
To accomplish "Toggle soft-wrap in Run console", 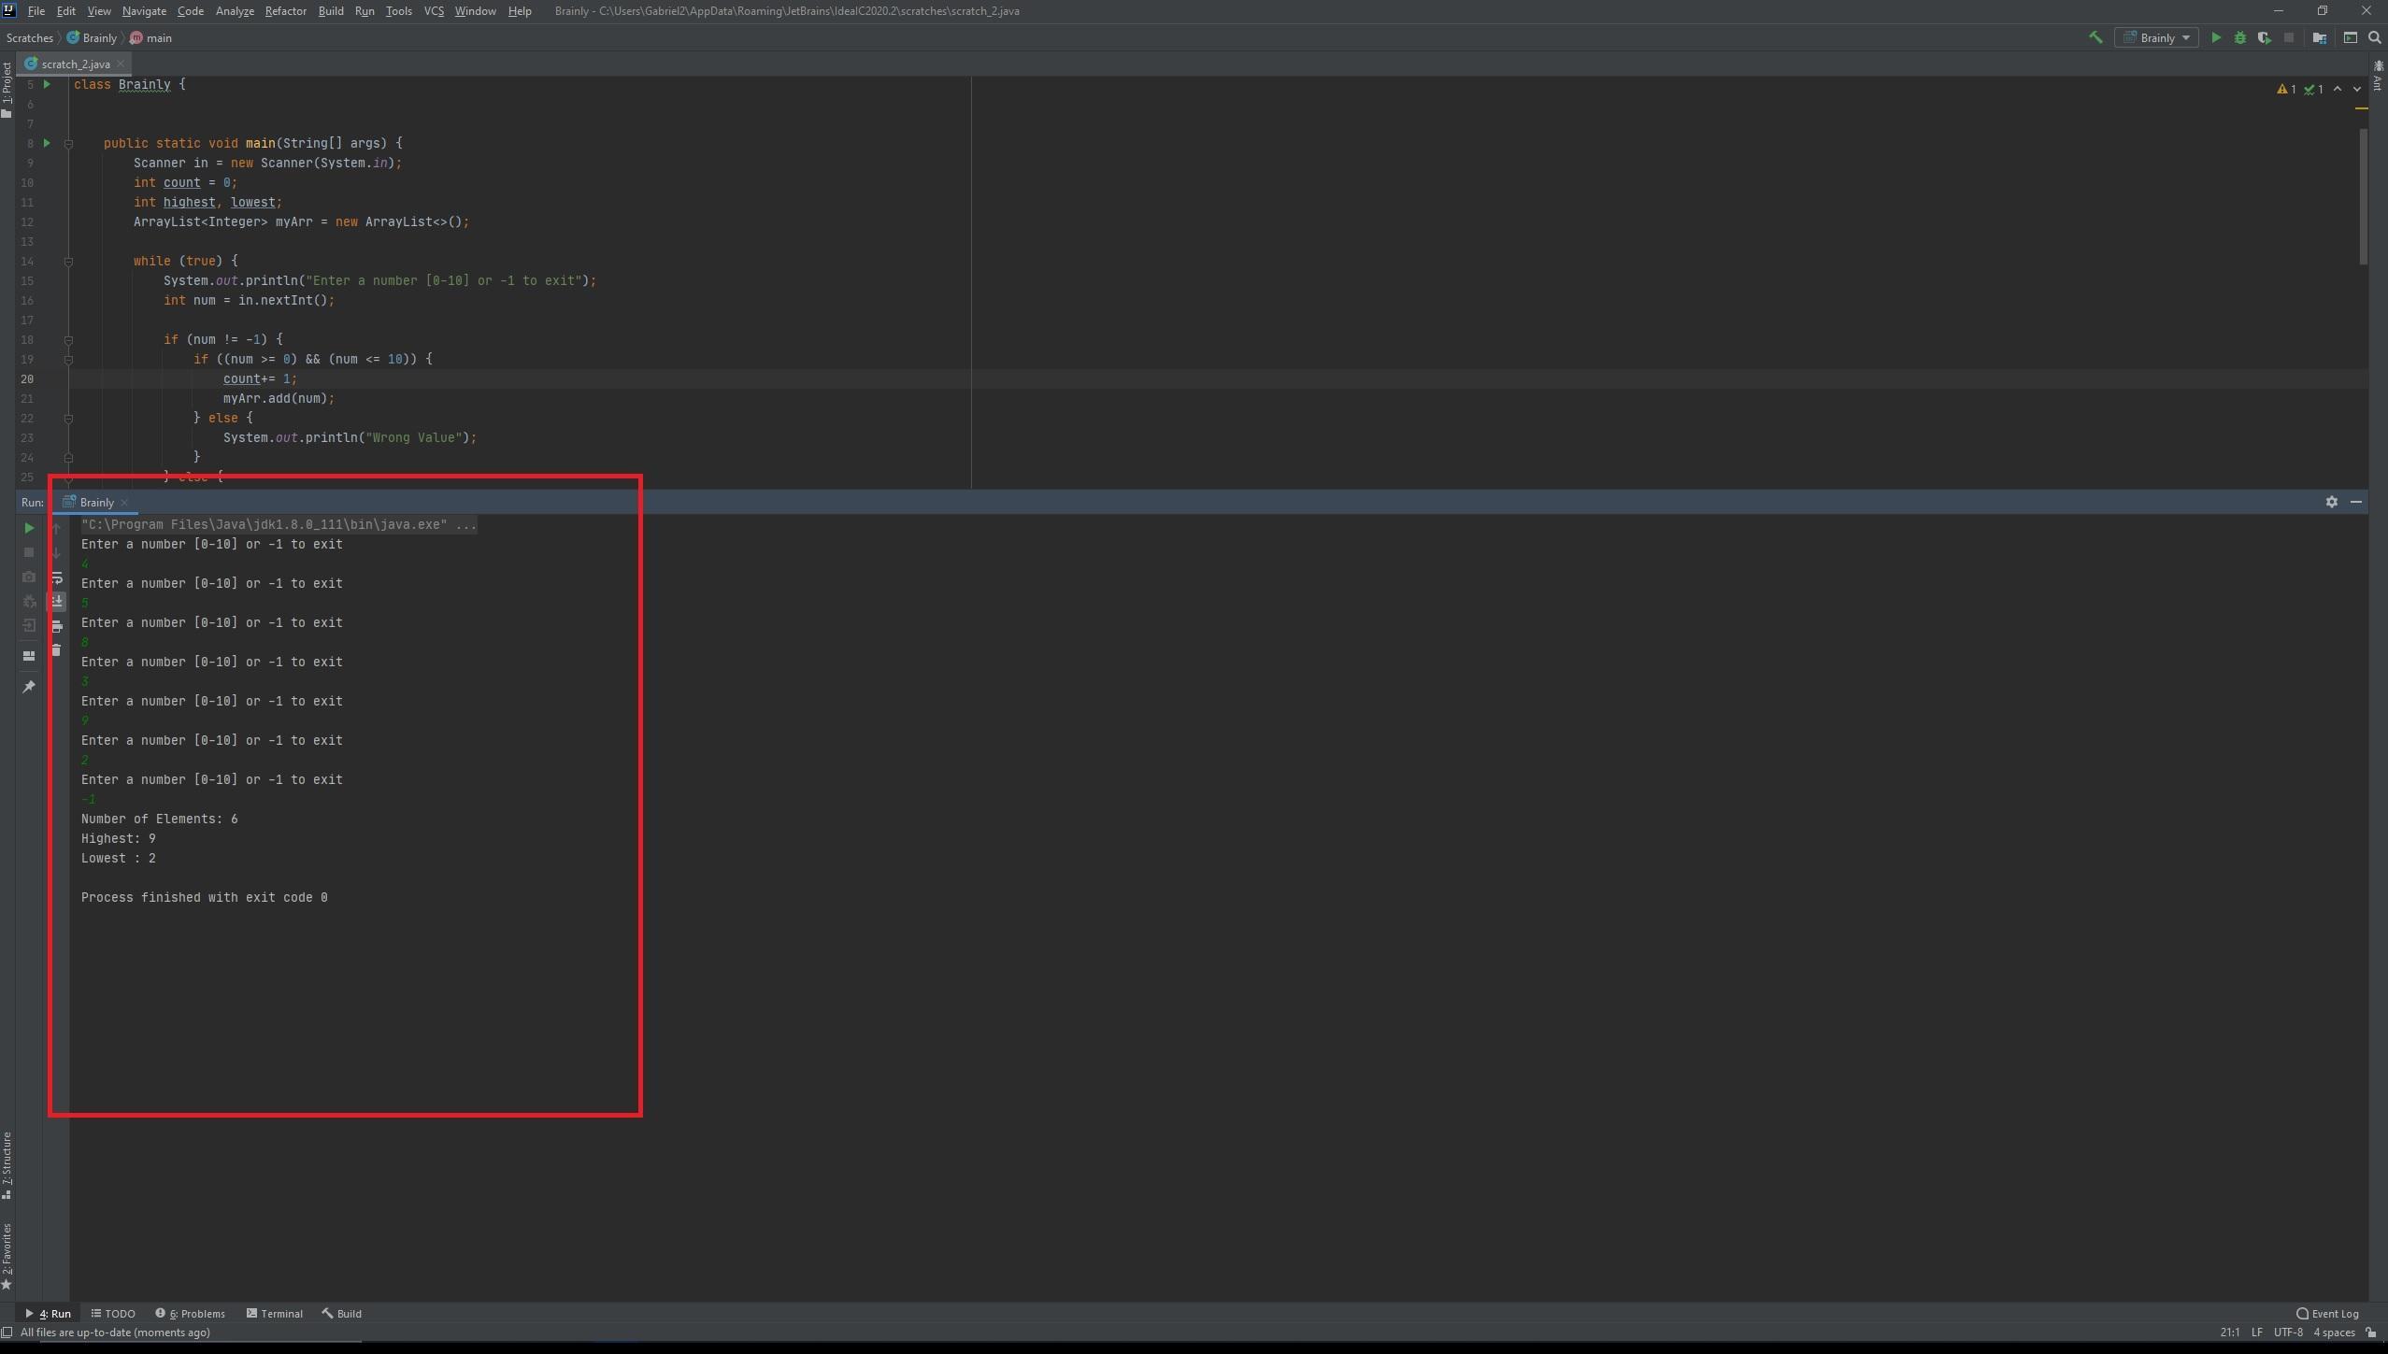I will pos(56,577).
